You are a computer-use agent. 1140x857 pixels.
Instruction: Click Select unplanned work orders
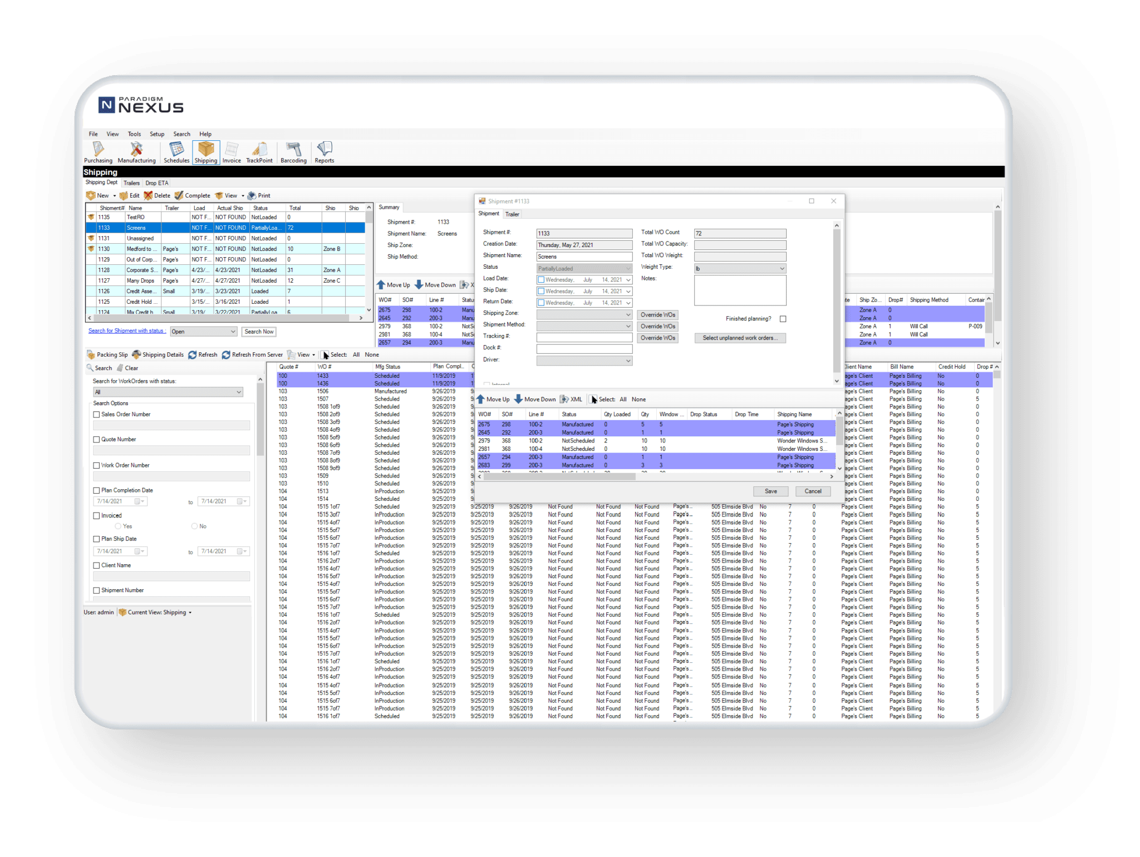click(x=739, y=338)
